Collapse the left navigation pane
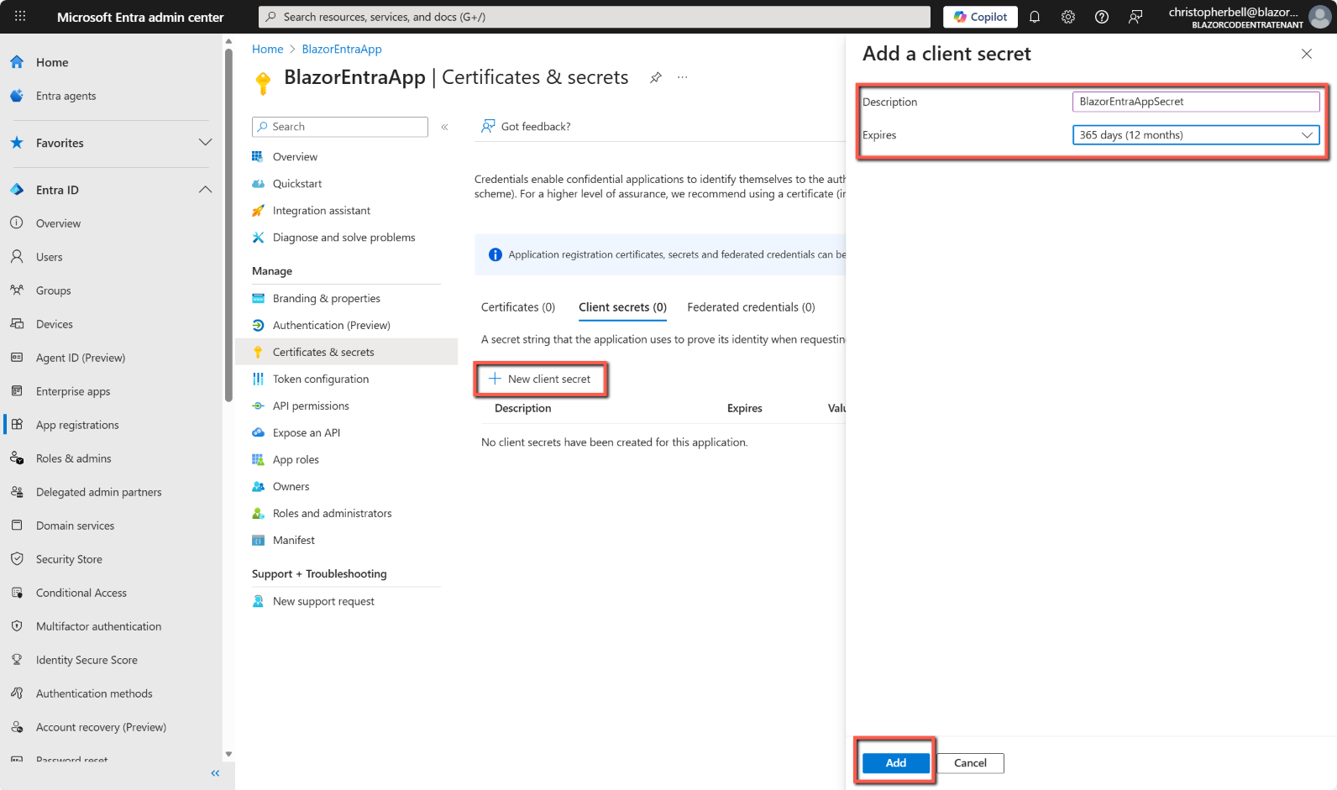1337x790 pixels. tap(215, 773)
